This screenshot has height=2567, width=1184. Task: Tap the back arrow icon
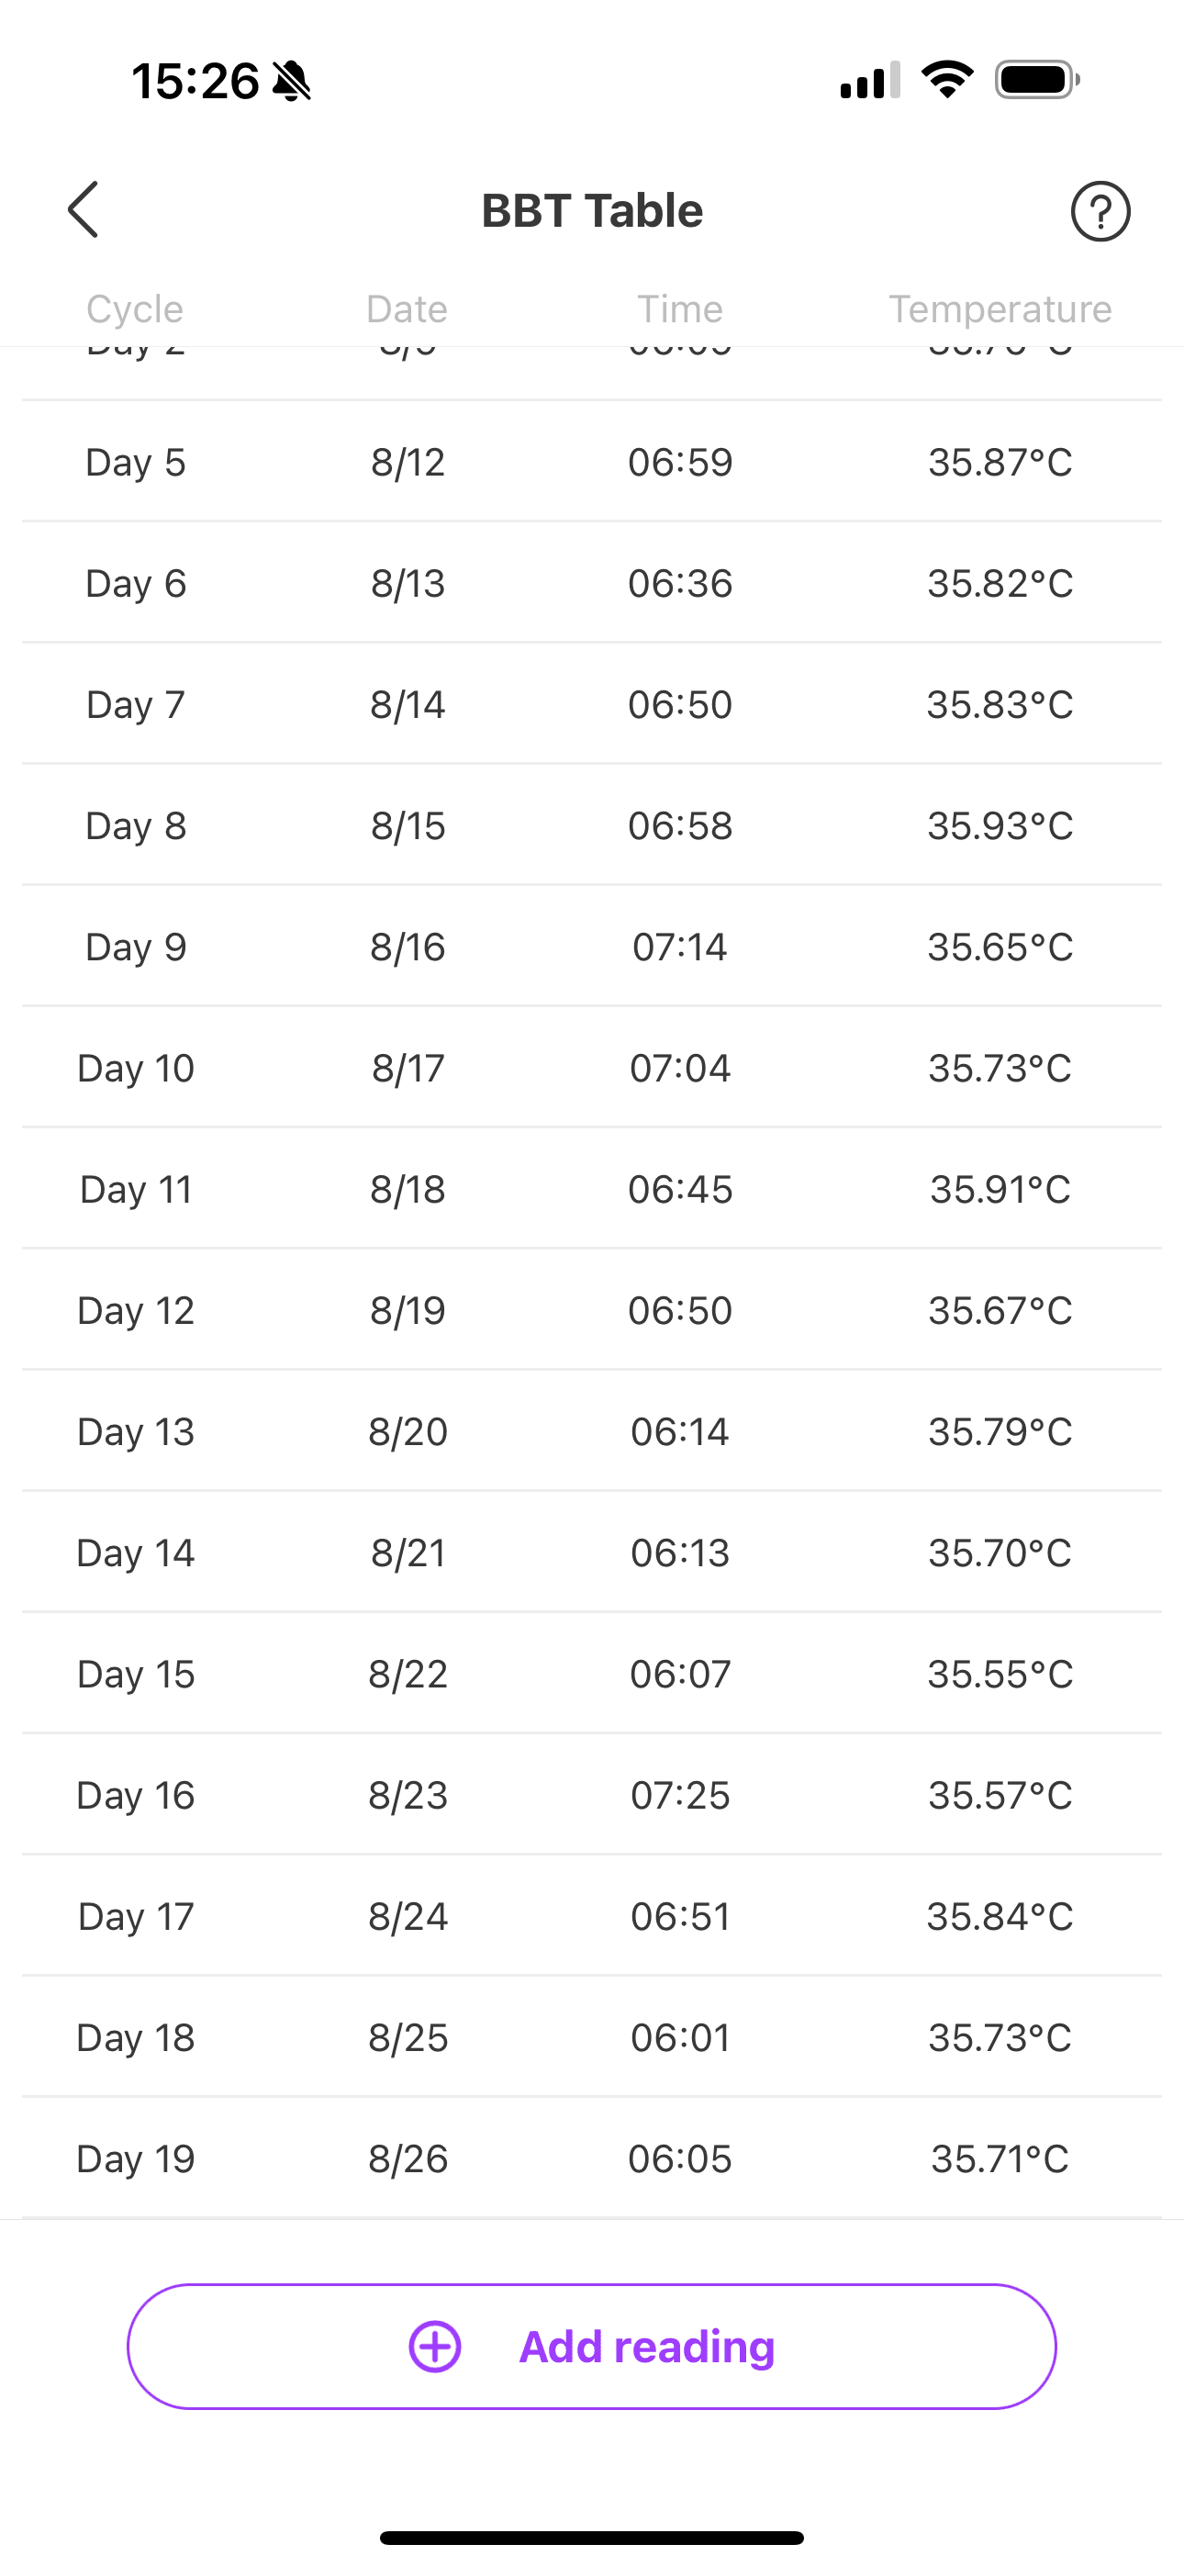84,210
